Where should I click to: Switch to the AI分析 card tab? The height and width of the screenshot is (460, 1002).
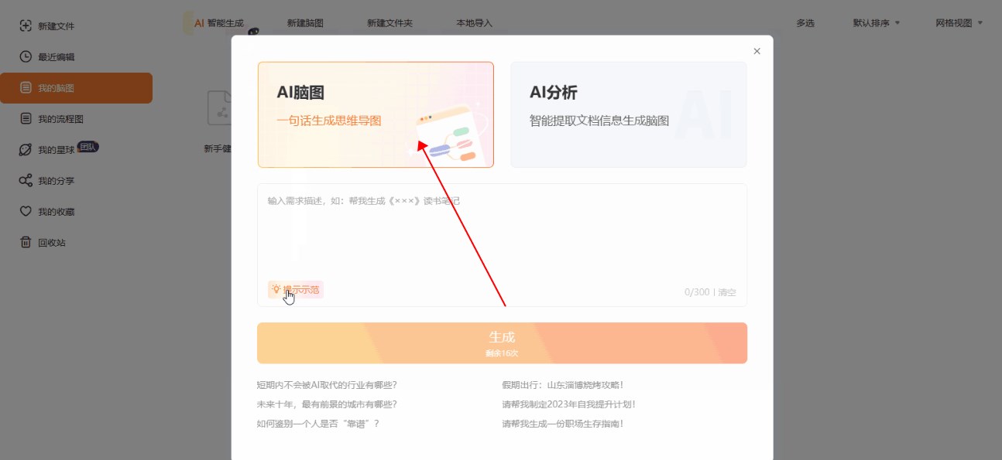click(628, 114)
